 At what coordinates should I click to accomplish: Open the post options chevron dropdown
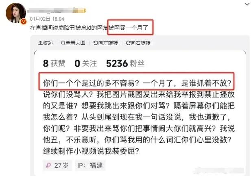point(247,4)
